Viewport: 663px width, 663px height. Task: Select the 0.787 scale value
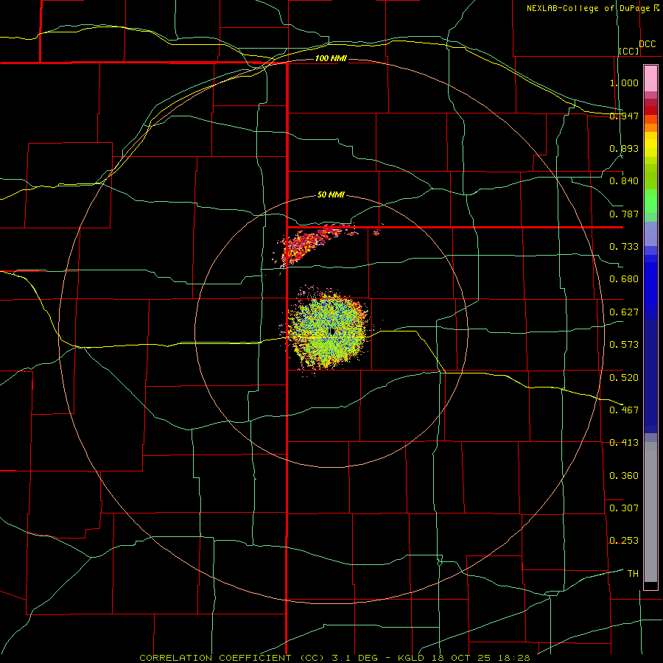click(x=624, y=214)
